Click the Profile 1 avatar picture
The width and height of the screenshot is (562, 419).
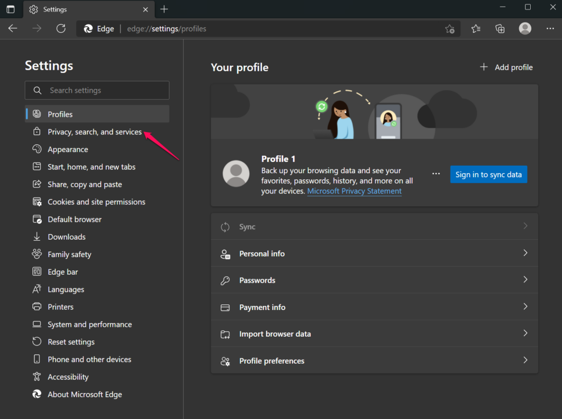pyautogui.click(x=236, y=174)
